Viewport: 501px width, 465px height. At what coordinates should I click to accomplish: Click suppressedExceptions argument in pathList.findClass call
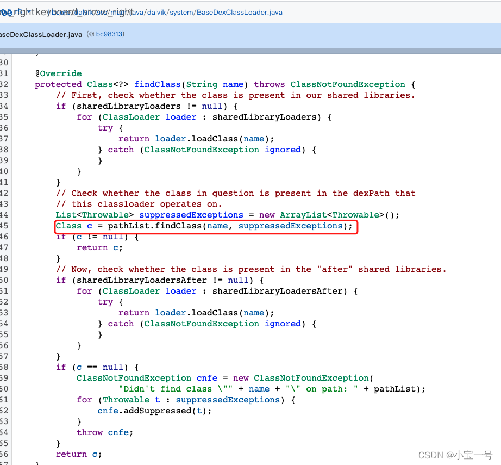[290, 226]
